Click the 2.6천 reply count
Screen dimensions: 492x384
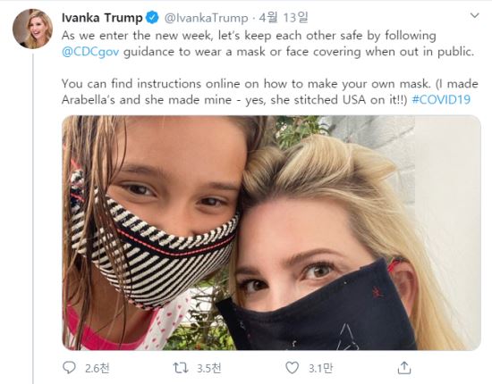point(98,368)
